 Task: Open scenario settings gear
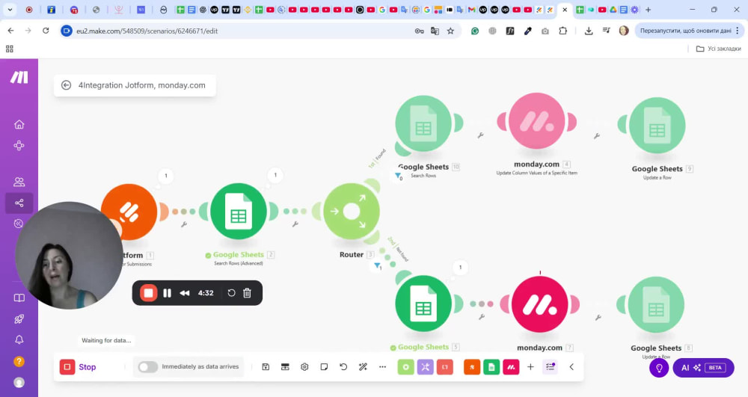tap(304, 367)
